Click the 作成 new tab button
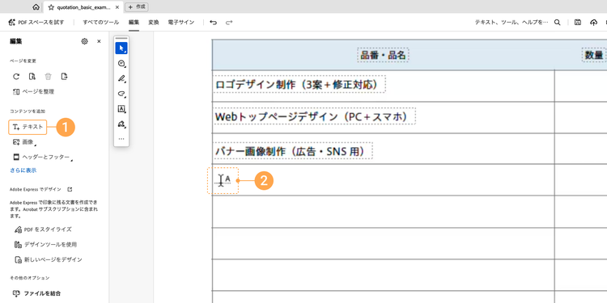Screen dimensions: 607x303 pyautogui.click(x=137, y=7)
